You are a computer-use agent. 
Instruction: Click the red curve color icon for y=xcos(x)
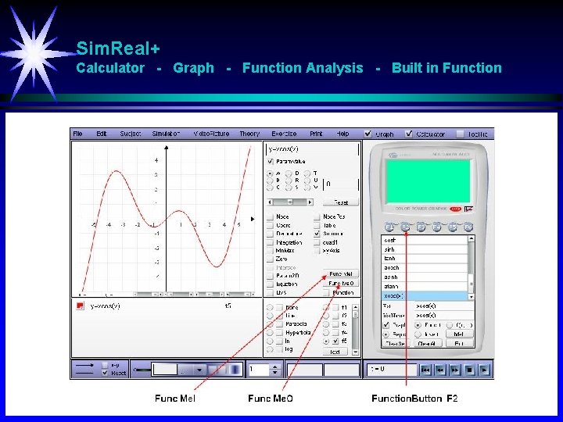pyautogui.click(x=80, y=306)
